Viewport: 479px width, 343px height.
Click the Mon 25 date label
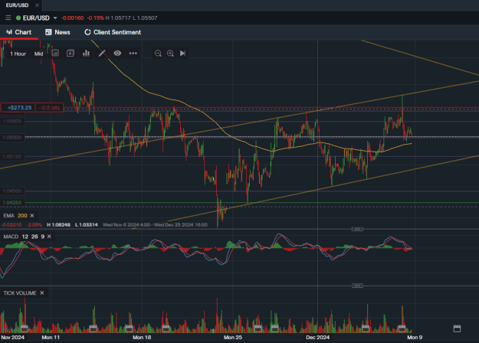pos(233,337)
